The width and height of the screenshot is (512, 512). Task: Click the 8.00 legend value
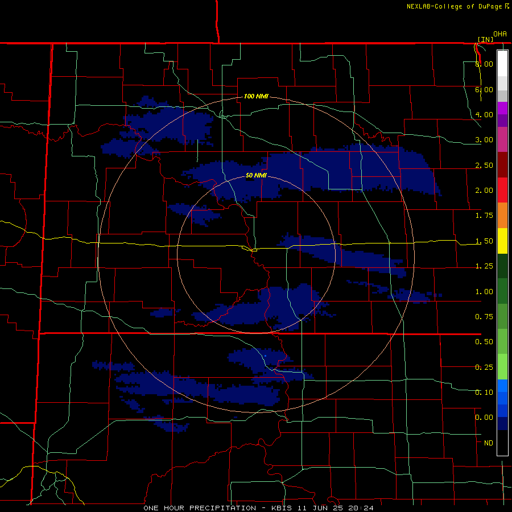point(484,64)
